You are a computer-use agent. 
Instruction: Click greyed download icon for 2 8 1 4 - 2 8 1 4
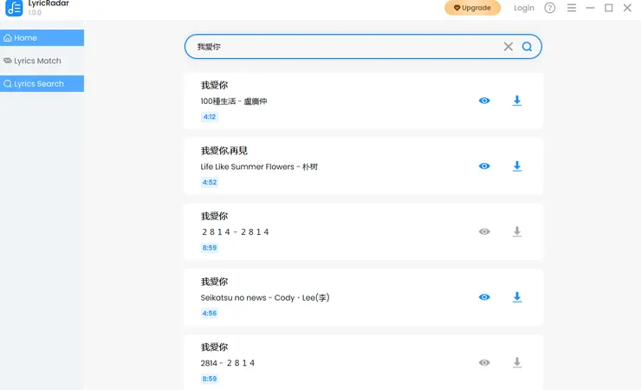pyautogui.click(x=517, y=231)
